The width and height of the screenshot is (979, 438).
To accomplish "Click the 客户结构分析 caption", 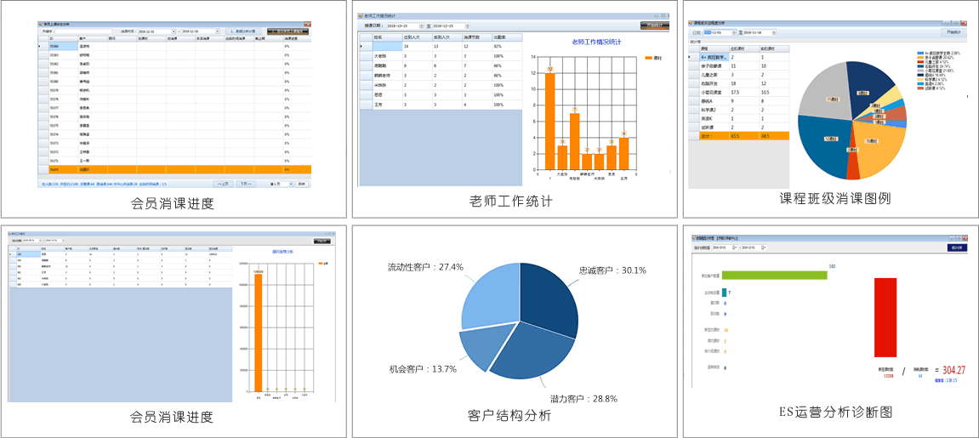I will click(x=509, y=416).
